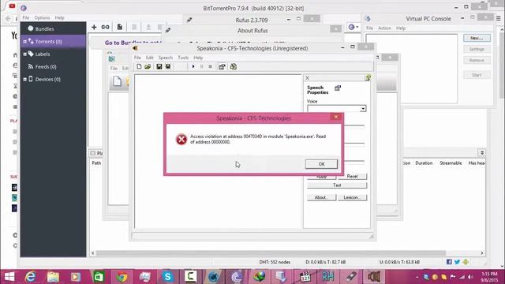Click New... button in Virtual PC Console
505x284 pixels.
[x=477, y=38]
